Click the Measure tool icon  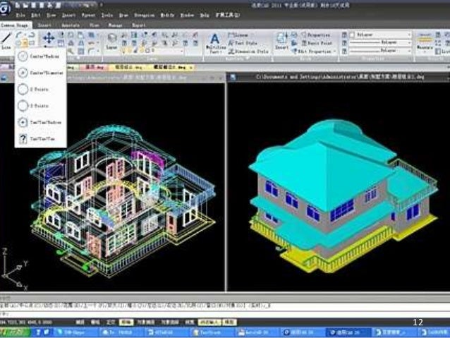[x=425, y=41]
